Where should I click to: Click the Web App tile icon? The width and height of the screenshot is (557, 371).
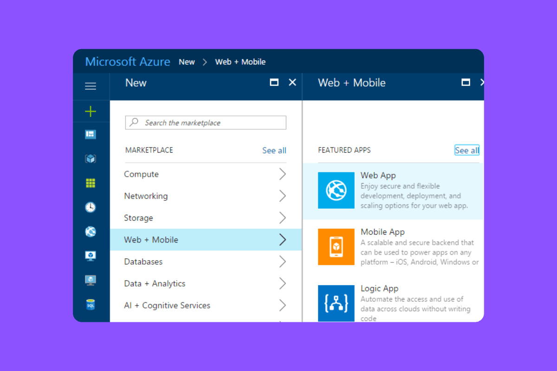tap(336, 190)
